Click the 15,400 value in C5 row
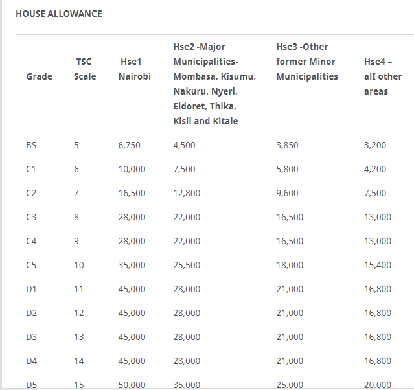Viewport: 414px width, 390px height. click(x=378, y=265)
